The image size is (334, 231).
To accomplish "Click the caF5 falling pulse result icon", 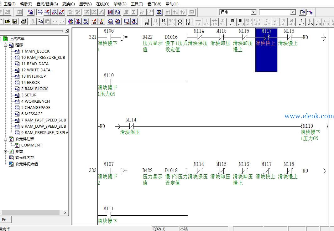I will (x=310, y=22).
